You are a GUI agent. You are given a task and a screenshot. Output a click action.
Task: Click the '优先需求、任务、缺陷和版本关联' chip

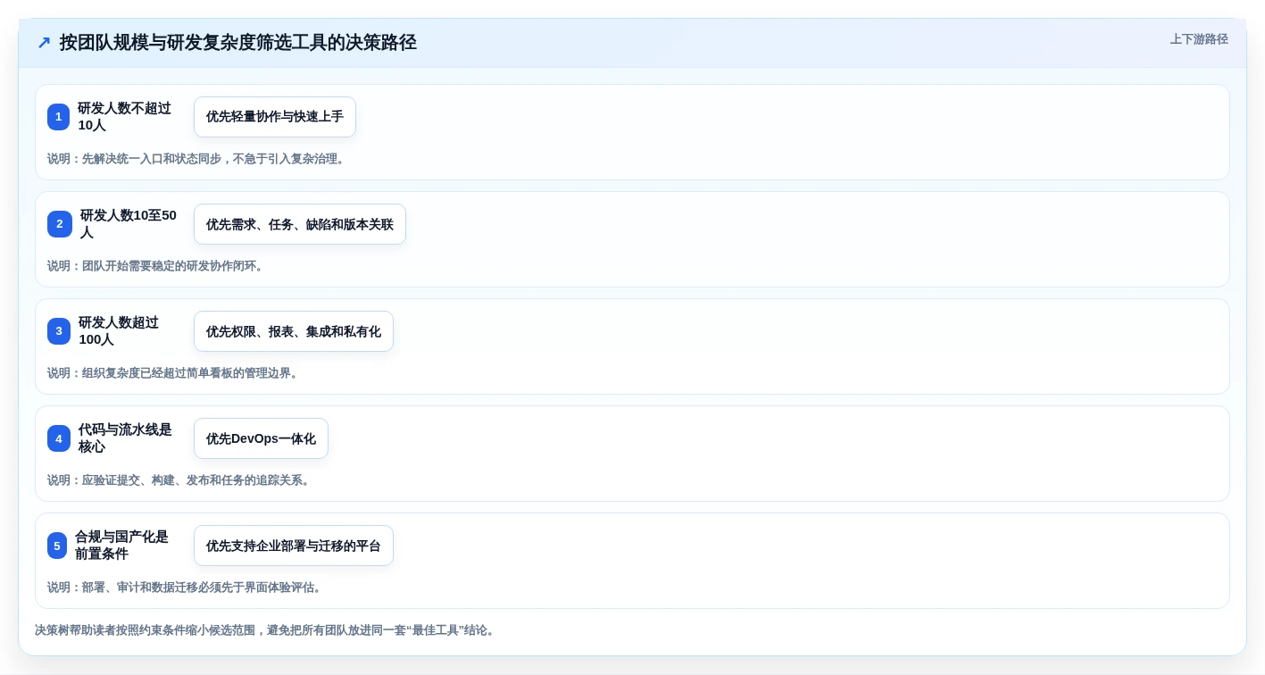[300, 224]
